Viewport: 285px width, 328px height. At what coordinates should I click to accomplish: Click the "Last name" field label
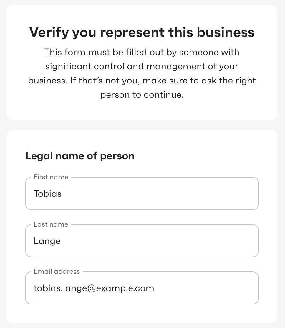pyautogui.click(x=51, y=224)
